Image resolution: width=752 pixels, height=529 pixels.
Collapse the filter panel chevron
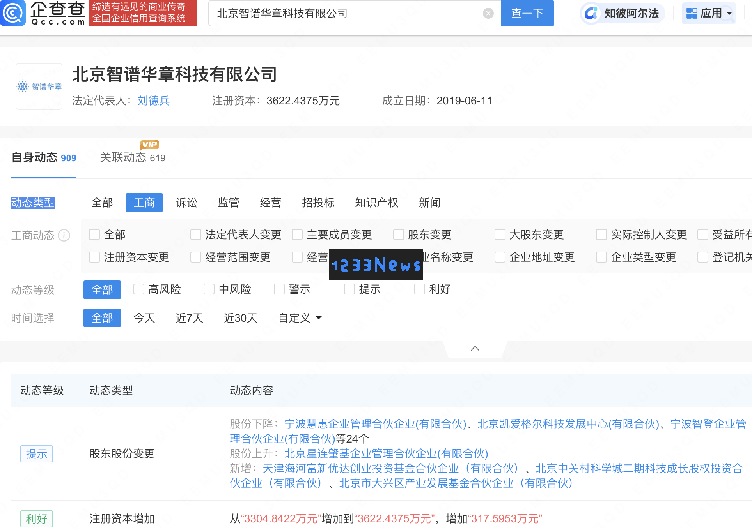[x=475, y=349]
